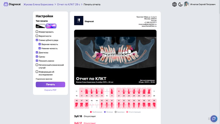Select healthy lower tooth 45

pos(92,104)
